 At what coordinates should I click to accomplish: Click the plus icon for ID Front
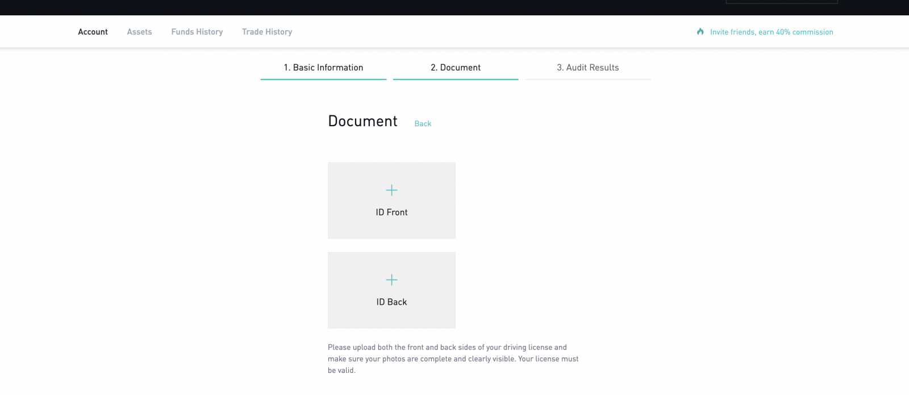(x=391, y=190)
